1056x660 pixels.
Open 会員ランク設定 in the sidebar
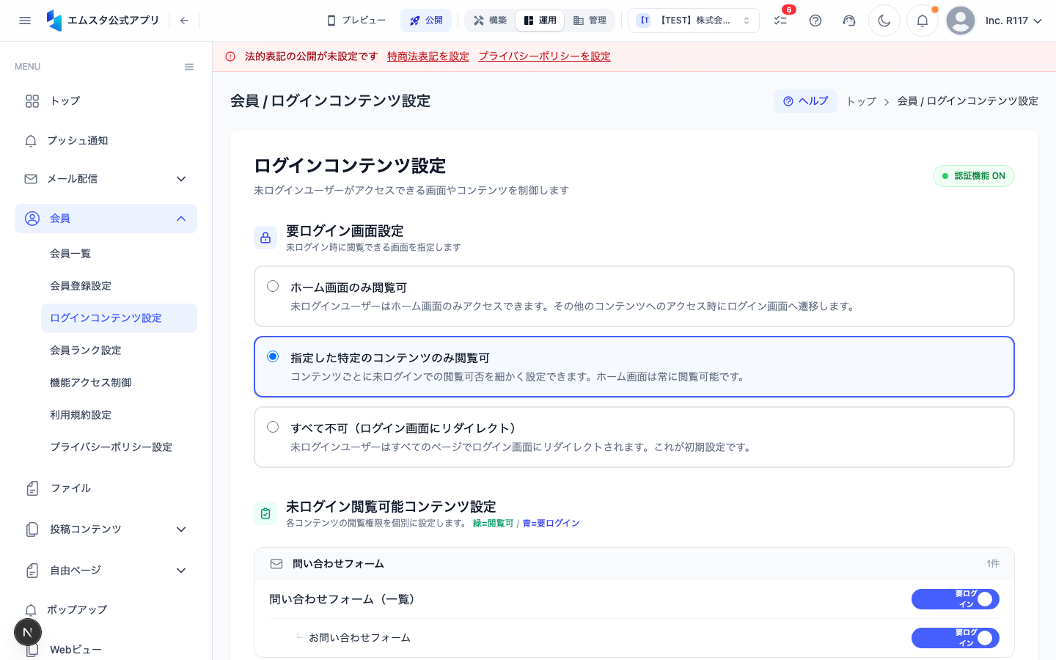pos(119,351)
